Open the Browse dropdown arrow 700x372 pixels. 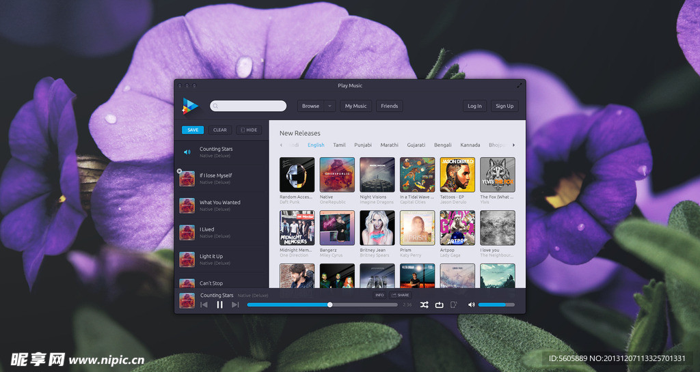tap(330, 106)
